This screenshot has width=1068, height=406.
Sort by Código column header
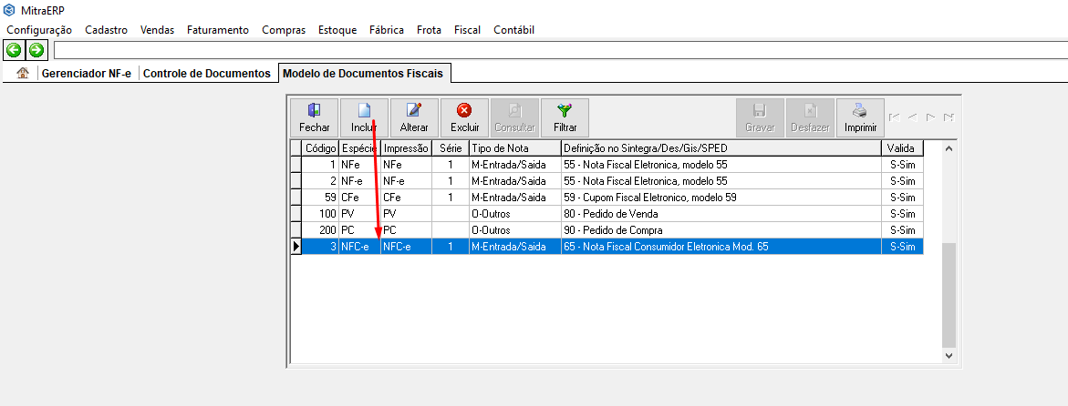(320, 147)
